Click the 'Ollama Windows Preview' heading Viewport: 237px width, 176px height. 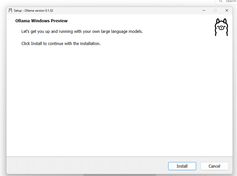[41, 21]
